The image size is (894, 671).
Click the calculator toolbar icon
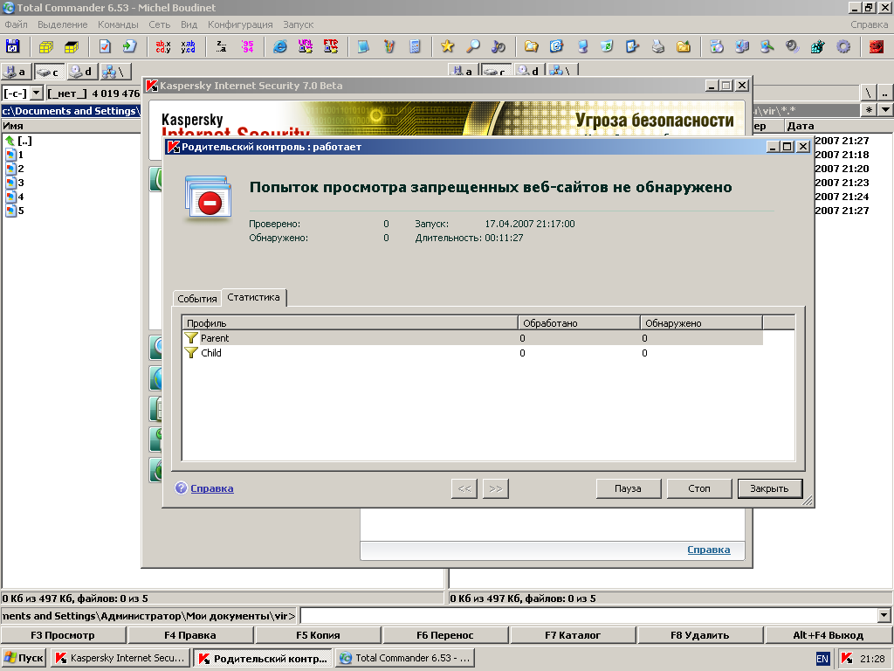tap(415, 46)
